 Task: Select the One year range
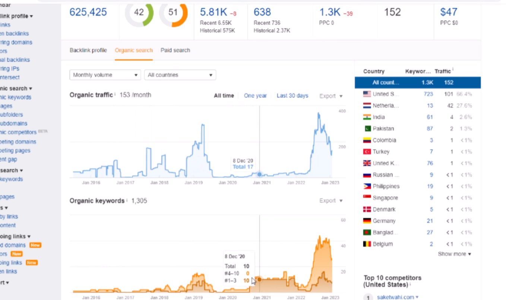(x=255, y=96)
